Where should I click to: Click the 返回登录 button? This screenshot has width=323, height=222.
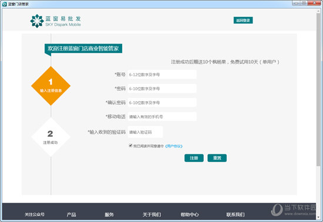(243, 20)
